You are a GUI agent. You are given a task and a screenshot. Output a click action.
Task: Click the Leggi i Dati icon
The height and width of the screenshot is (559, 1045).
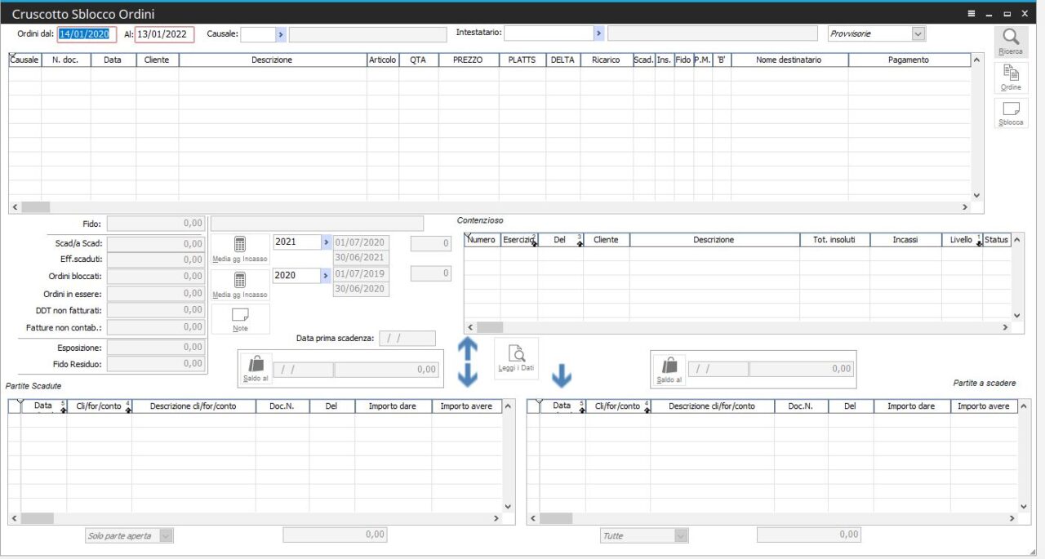pos(516,355)
